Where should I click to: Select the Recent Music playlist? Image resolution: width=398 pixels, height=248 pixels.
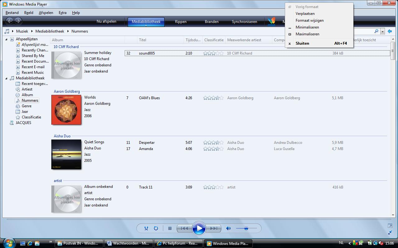click(x=30, y=73)
